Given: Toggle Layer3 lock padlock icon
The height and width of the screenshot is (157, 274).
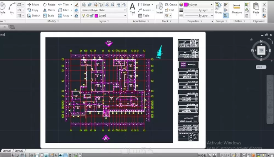Looking at the screenshot, I should 92,16.
